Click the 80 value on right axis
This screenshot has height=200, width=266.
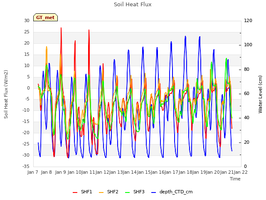point(246,70)
